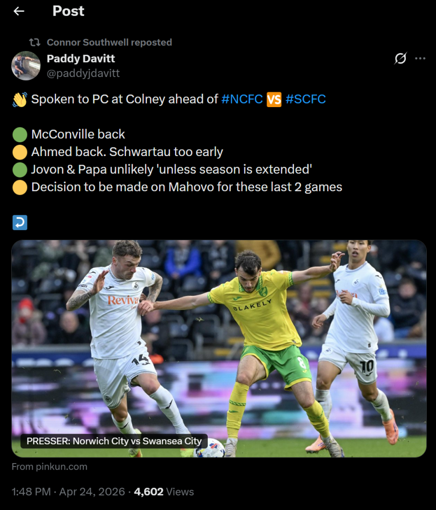436x510 pixels.
Task: Click the back arrow icon
Action: tap(19, 11)
